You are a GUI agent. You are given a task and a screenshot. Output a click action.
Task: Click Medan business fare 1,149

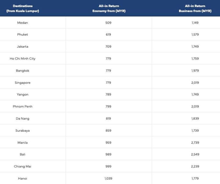(195, 23)
